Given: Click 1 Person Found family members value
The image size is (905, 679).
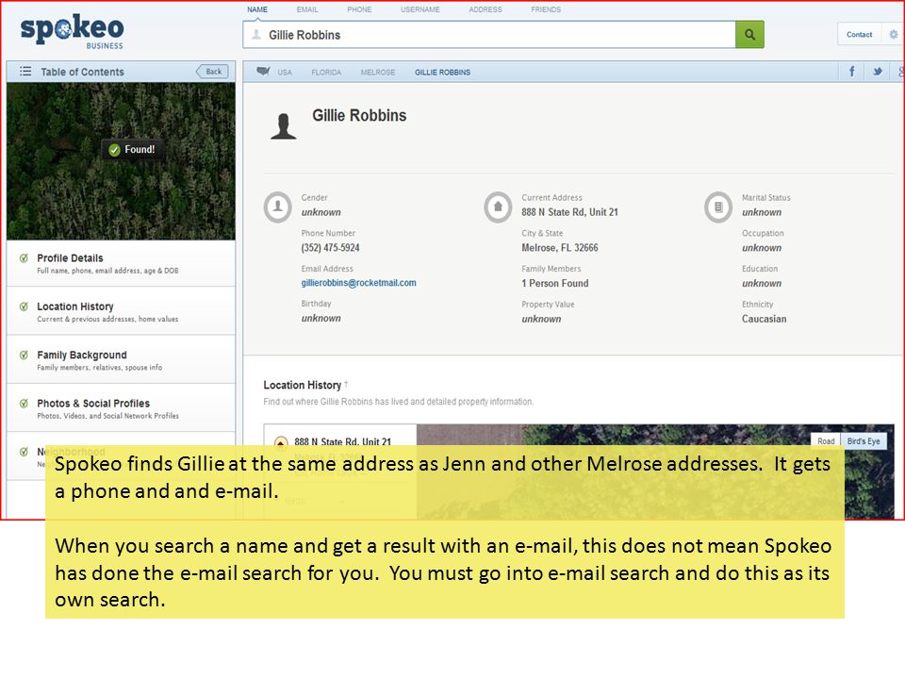Looking at the screenshot, I should 555,284.
